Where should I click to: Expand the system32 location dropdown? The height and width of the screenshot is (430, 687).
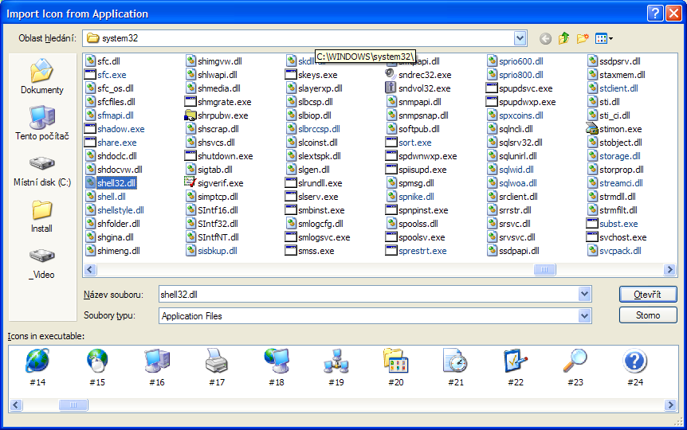520,38
